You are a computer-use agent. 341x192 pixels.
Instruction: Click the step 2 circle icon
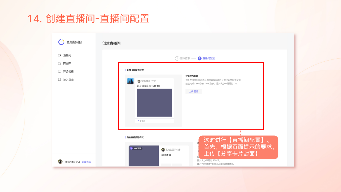tap(200, 58)
